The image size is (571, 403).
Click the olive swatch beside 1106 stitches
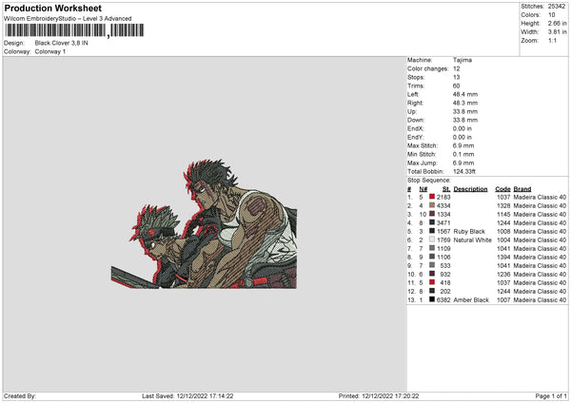pos(432,257)
